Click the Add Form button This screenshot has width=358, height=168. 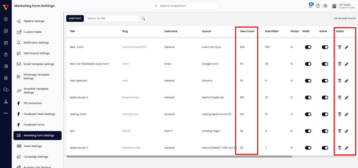pyautogui.click(x=75, y=19)
